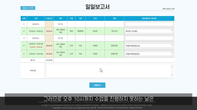Click the 문법,작문 cell in row 5

114,54
